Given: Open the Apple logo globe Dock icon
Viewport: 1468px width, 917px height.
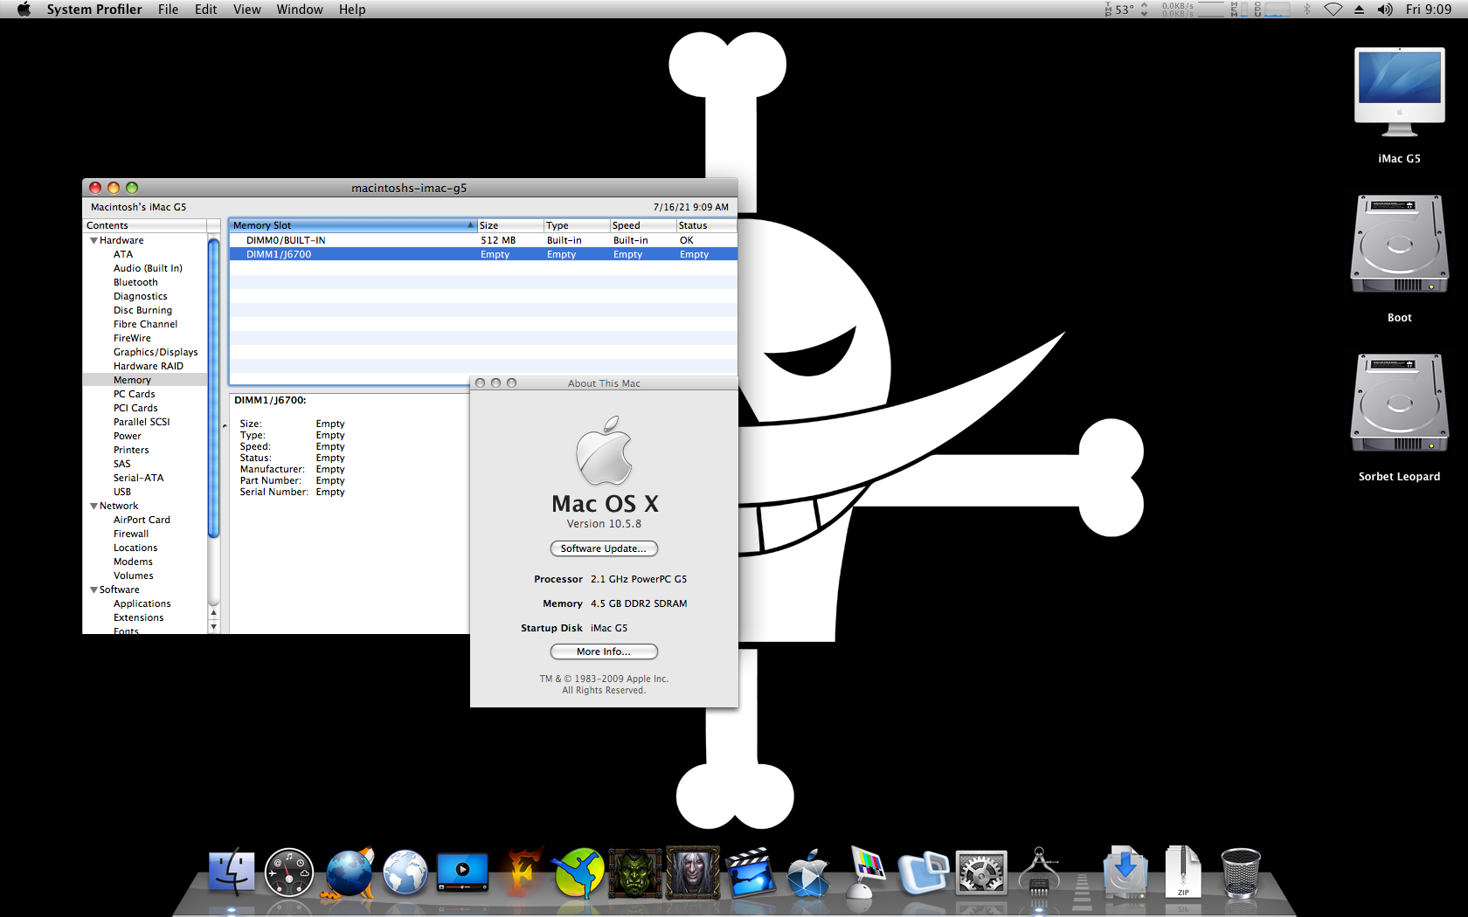Looking at the screenshot, I should [x=808, y=872].
